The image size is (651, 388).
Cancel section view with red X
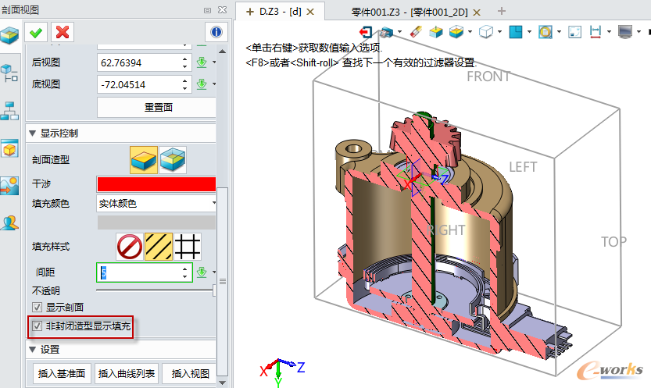(62, 32)
